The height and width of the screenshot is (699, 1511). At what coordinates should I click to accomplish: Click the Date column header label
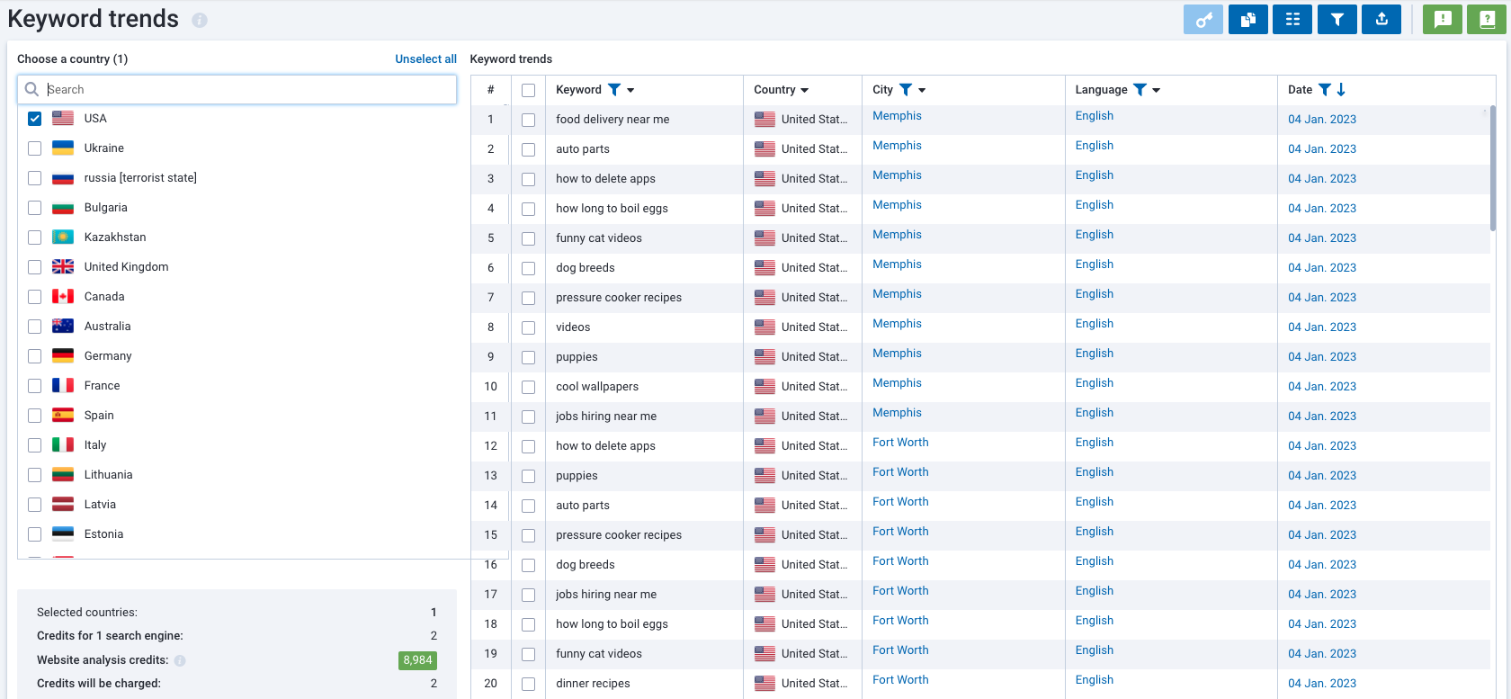(1300, 90)
